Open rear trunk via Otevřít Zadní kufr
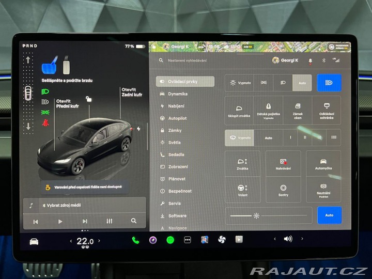This screenshot has height=279, width=372. tap(132, 92)
